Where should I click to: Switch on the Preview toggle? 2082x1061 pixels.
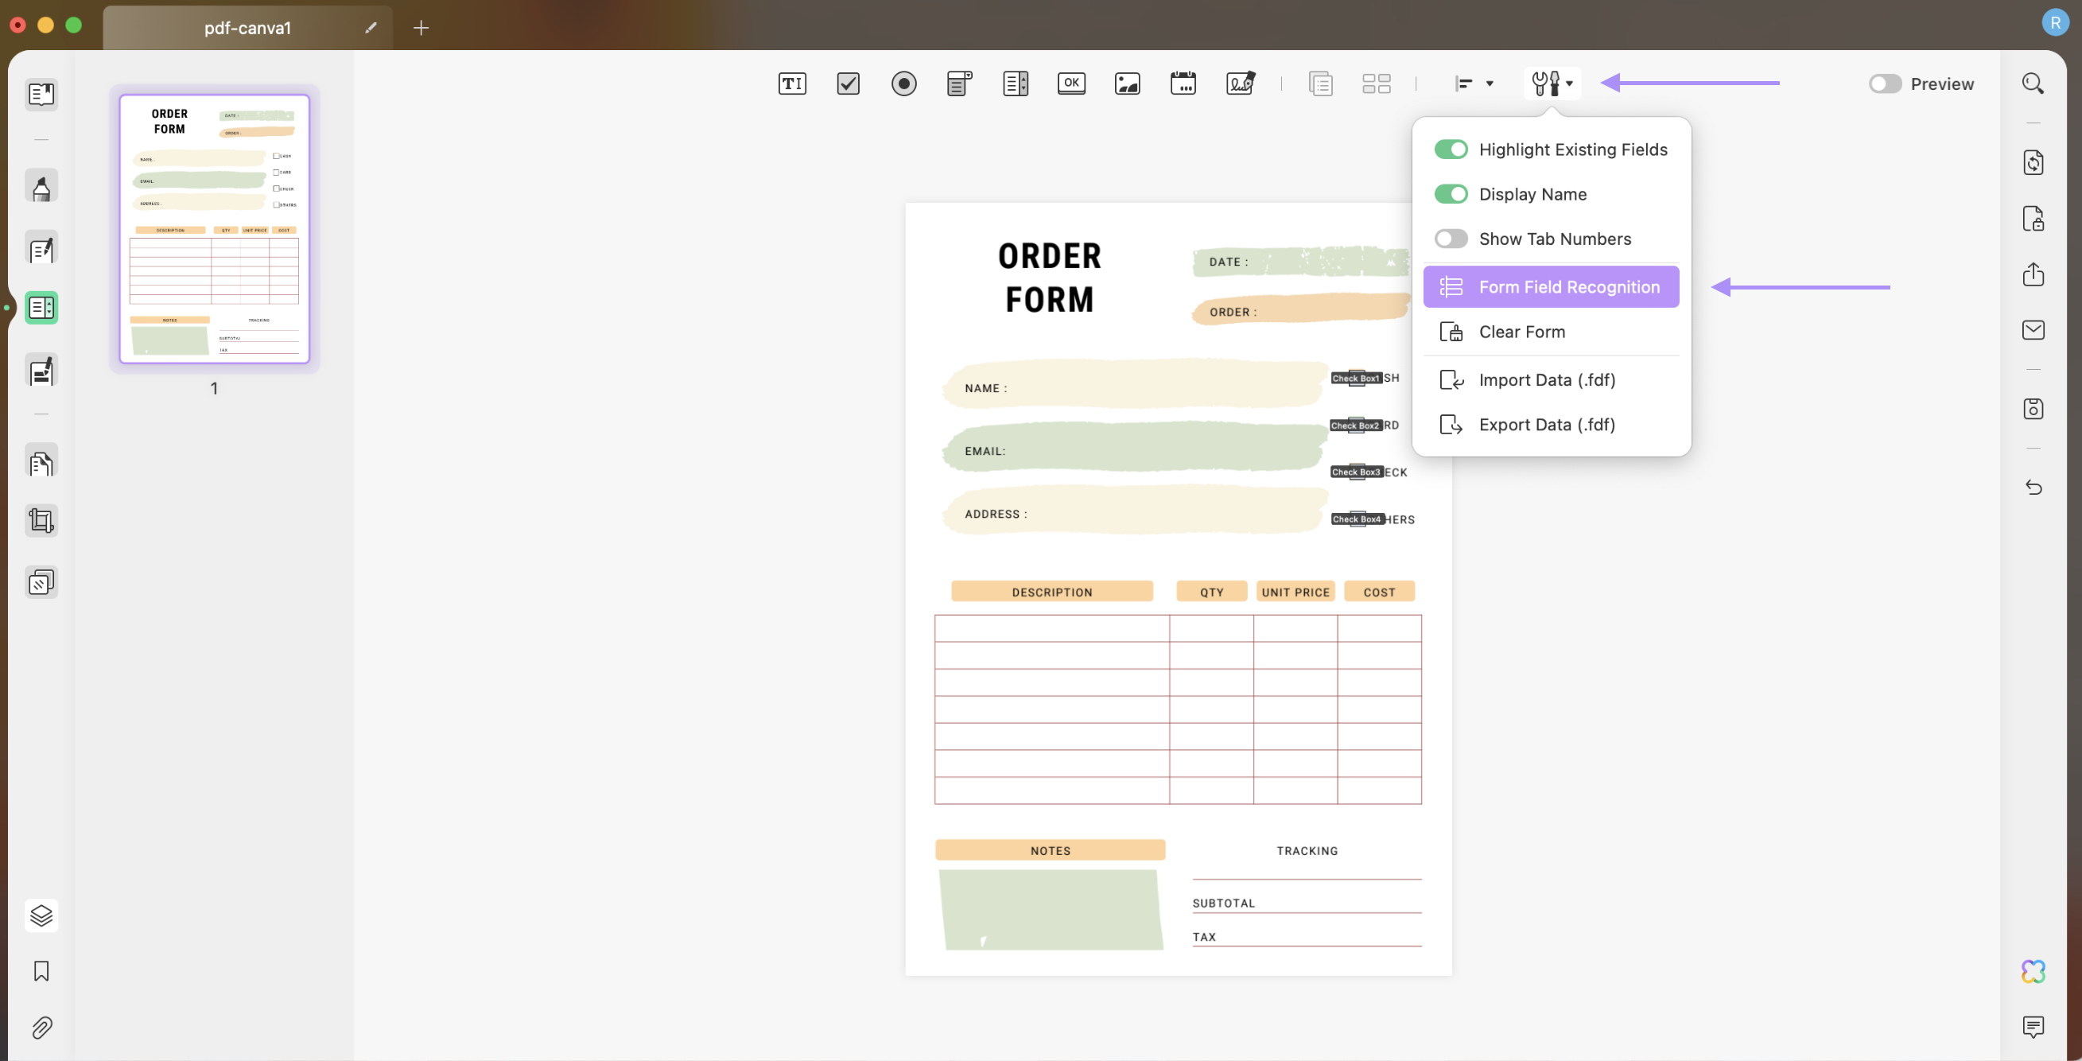point(1884,84)
